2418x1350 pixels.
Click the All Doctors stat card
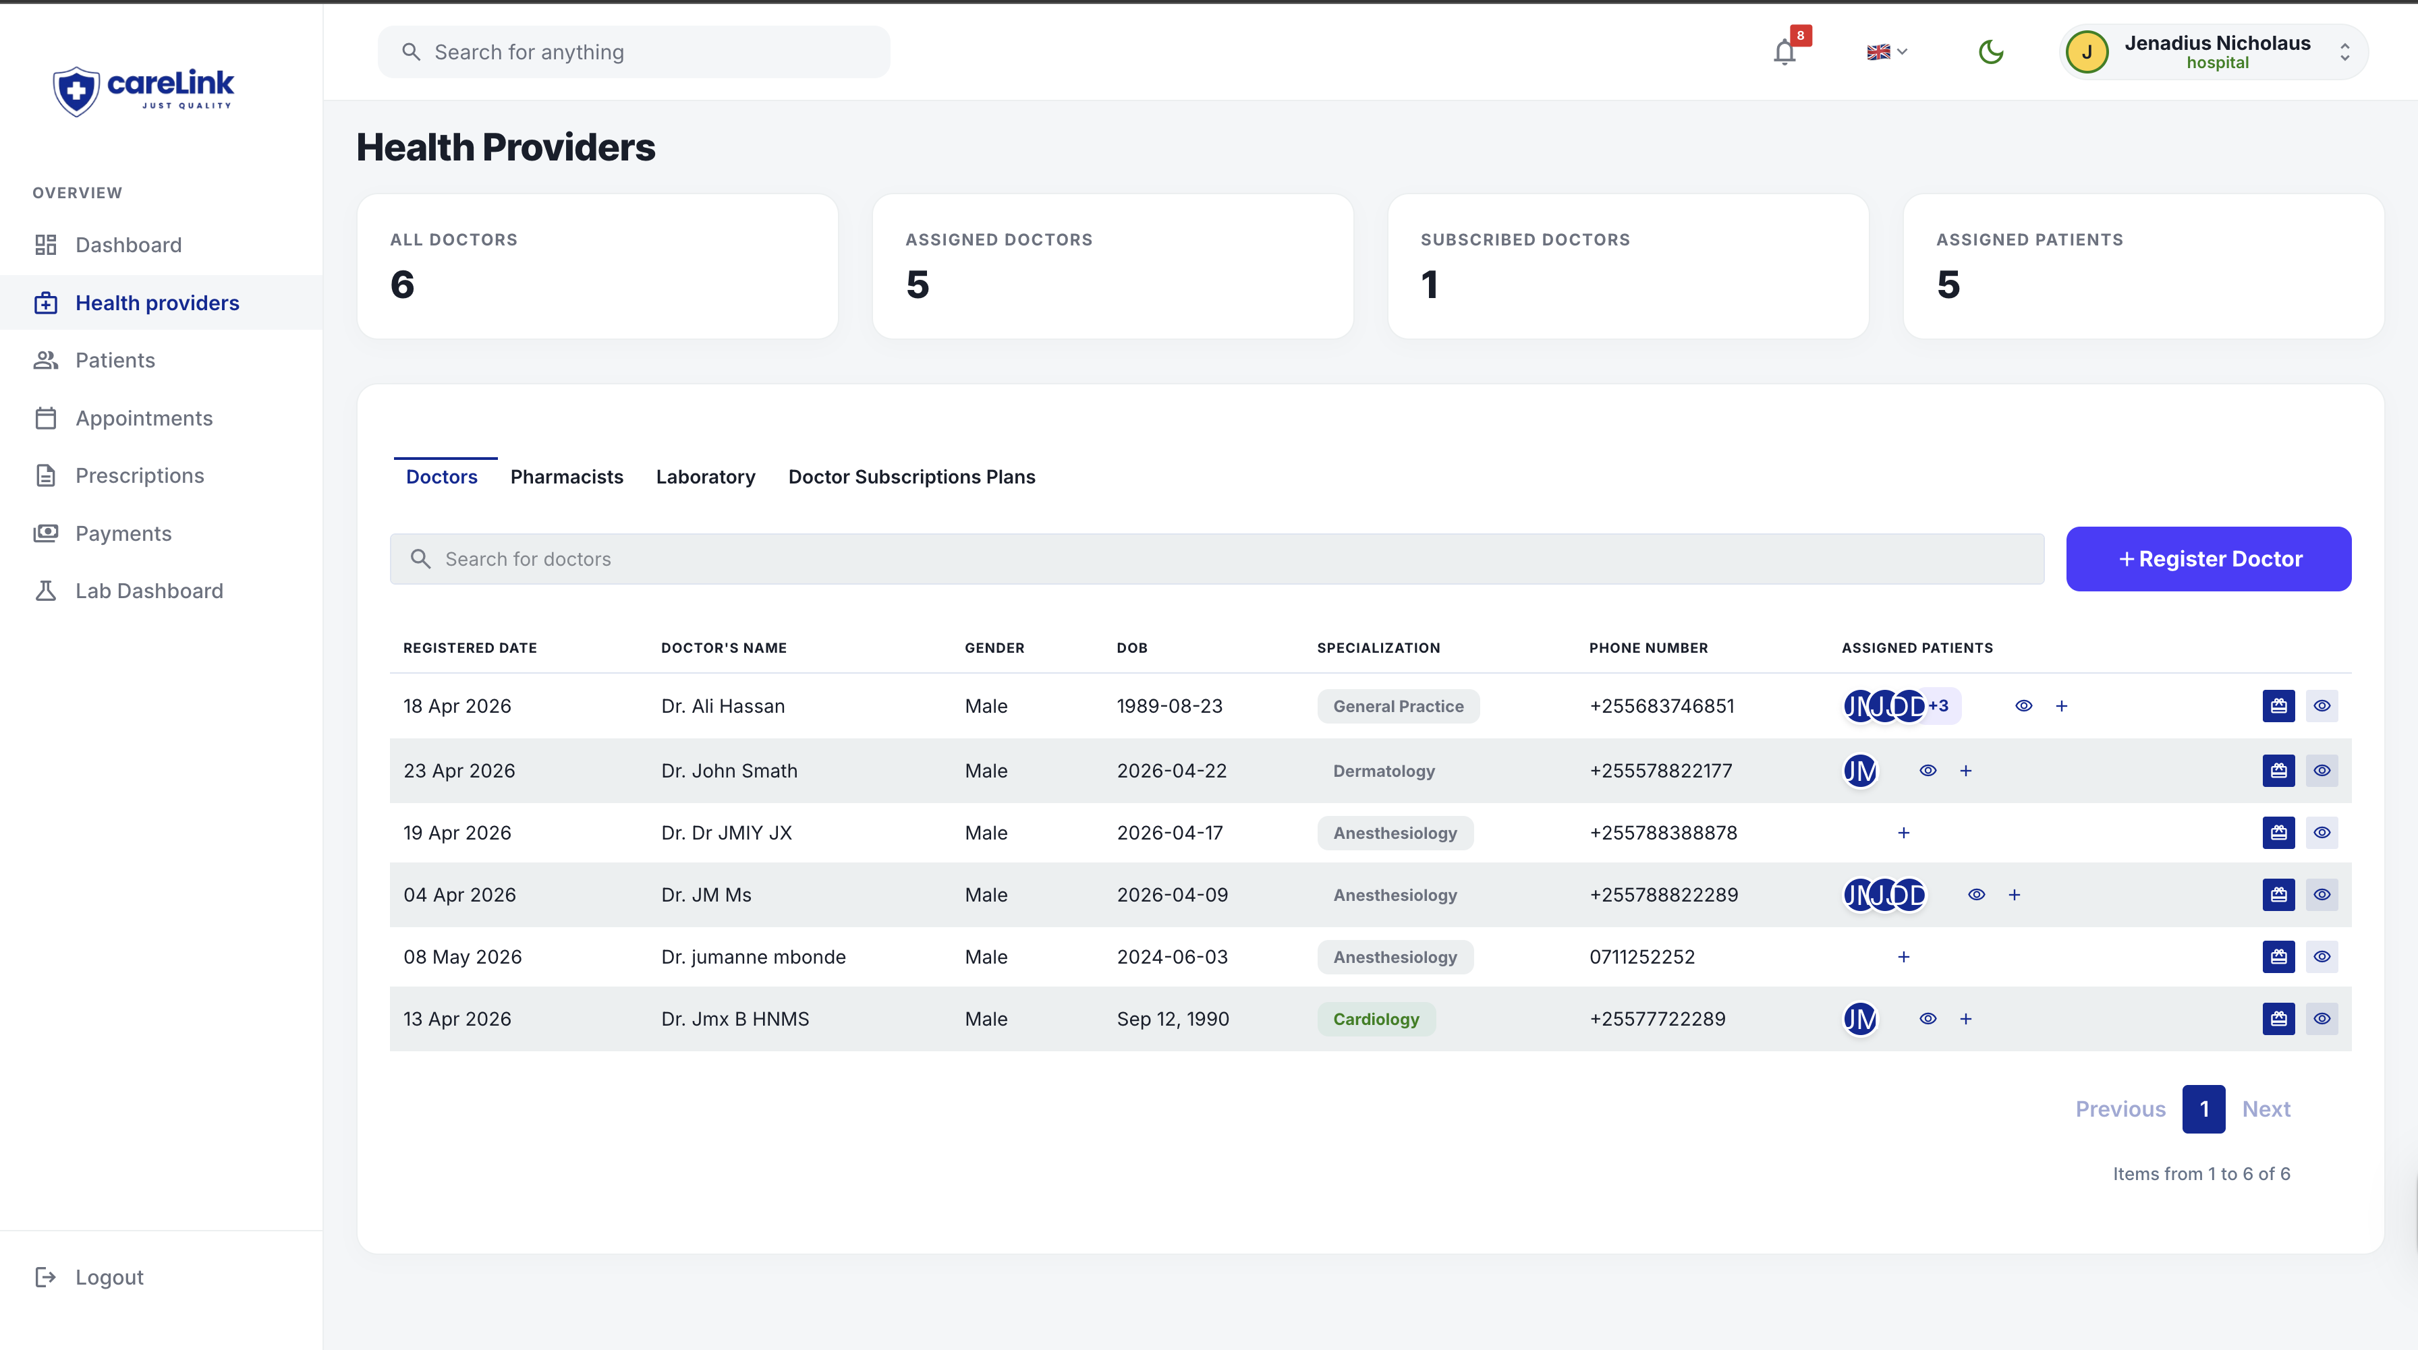(597, 266)
